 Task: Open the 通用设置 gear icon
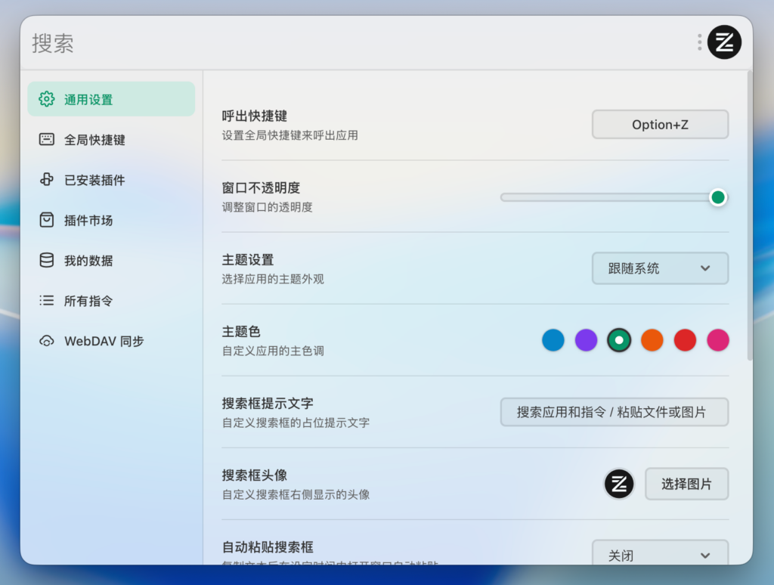coord(46,98)
